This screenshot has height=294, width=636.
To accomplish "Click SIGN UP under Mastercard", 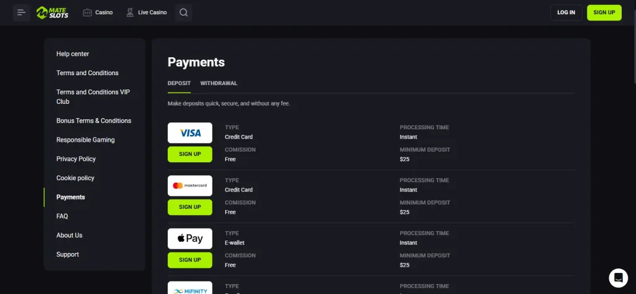I will 190,207.
